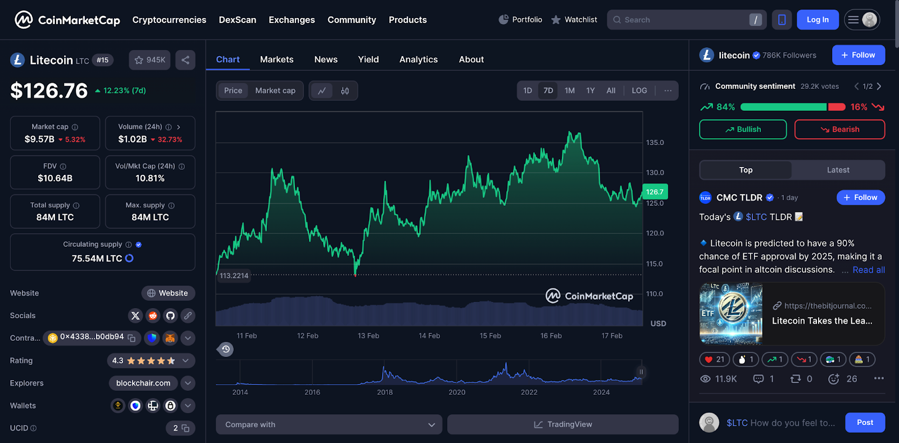Follow the litecoin community account
This screenshot has height=443, width=899.
859,55
